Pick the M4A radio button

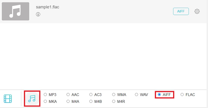coord(68,101)
